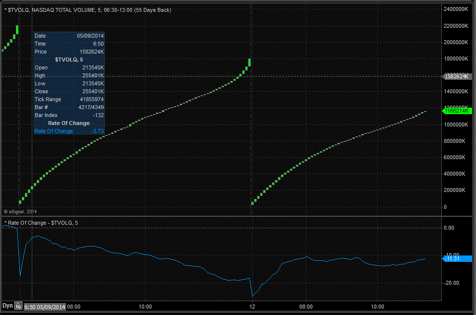Click the $TVOLQ, 5 header in data window

click(x=69, y=60)
